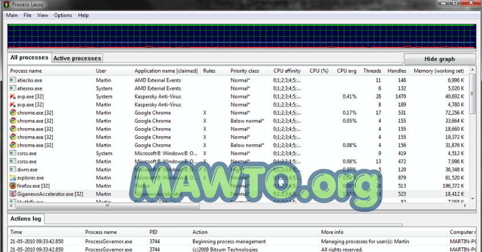
Task: Click the explorer.exe folder icon
Action: pos(13,178)
